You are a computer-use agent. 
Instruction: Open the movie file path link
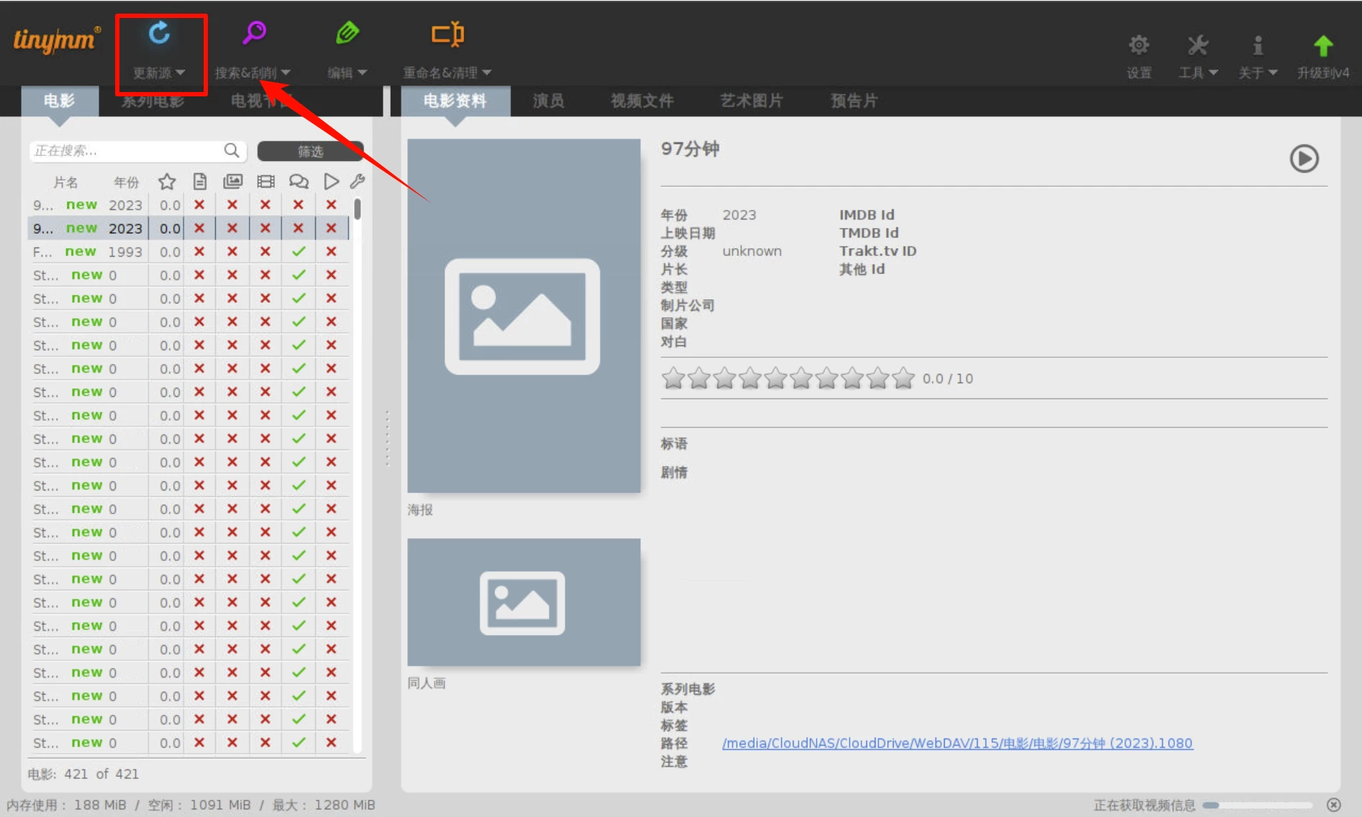click(x=957, y=743)
